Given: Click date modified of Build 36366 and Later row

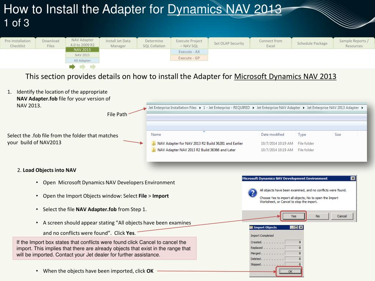Looking at the screenshot, I should (x=277, y=150).
